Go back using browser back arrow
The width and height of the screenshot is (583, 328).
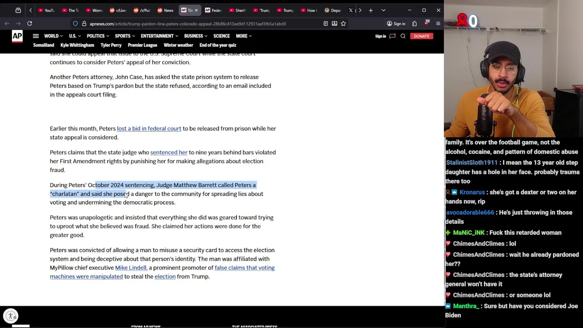(7, 23)
